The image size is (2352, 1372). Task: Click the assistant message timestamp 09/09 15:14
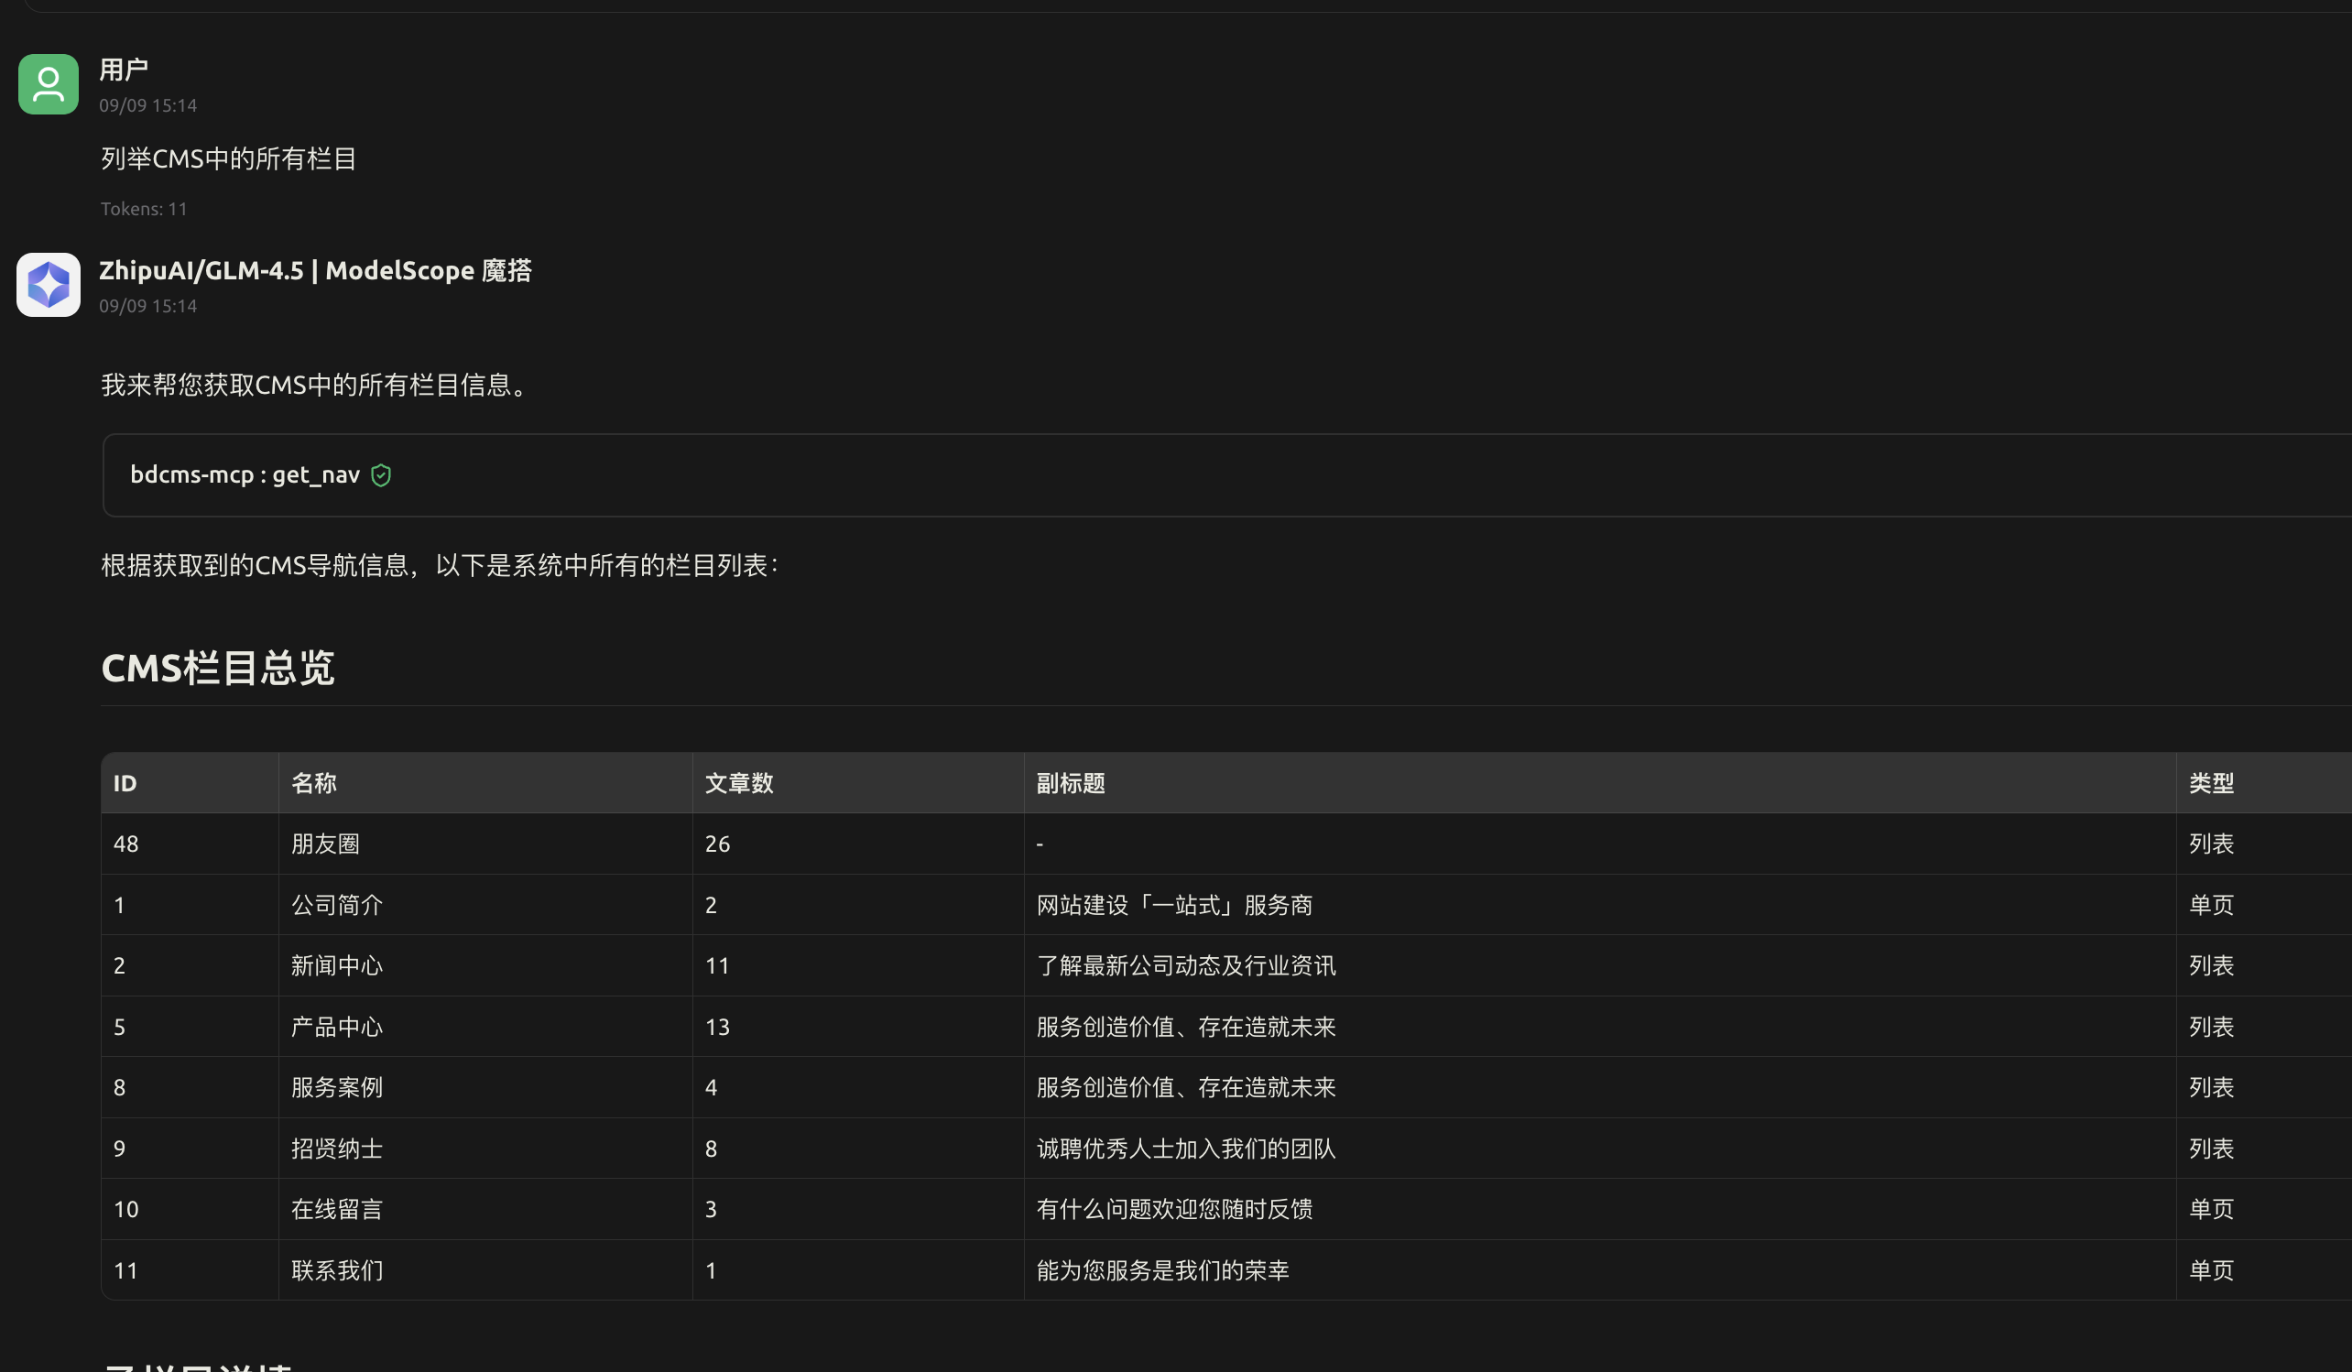(x=148, y=305)
